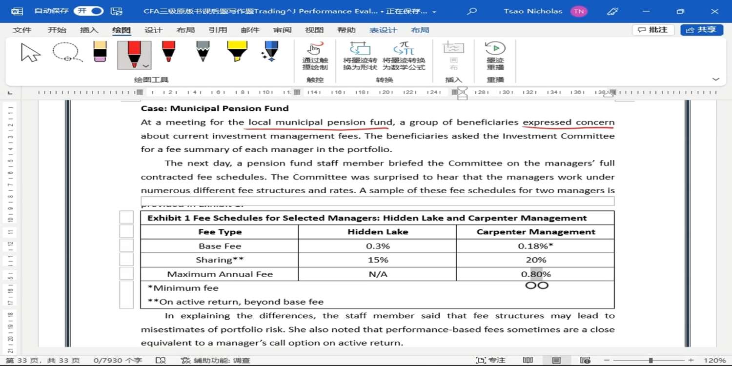The width and height of the screenshot is (732, 366).
Task: Click the Word app icon
Action: coord(17,11)
